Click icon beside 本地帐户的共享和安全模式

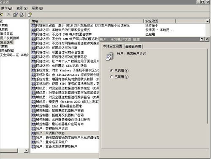[33, 30]
